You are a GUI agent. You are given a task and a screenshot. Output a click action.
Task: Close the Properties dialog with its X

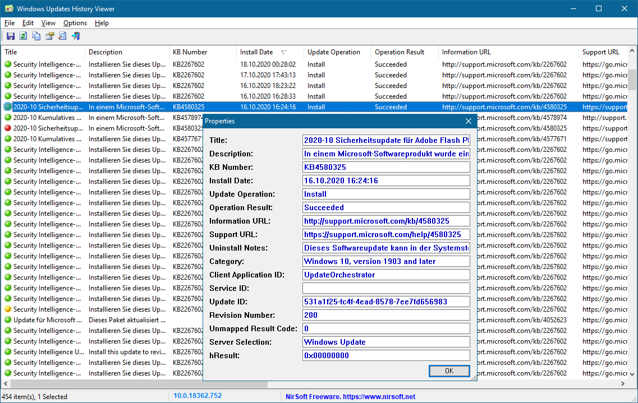[469, 121]
